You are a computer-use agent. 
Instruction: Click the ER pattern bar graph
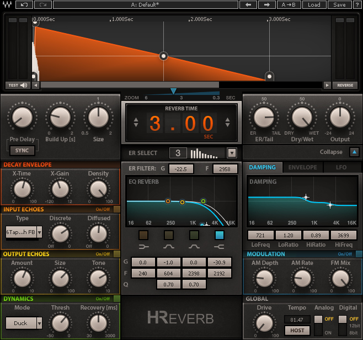tap(204, 153)
